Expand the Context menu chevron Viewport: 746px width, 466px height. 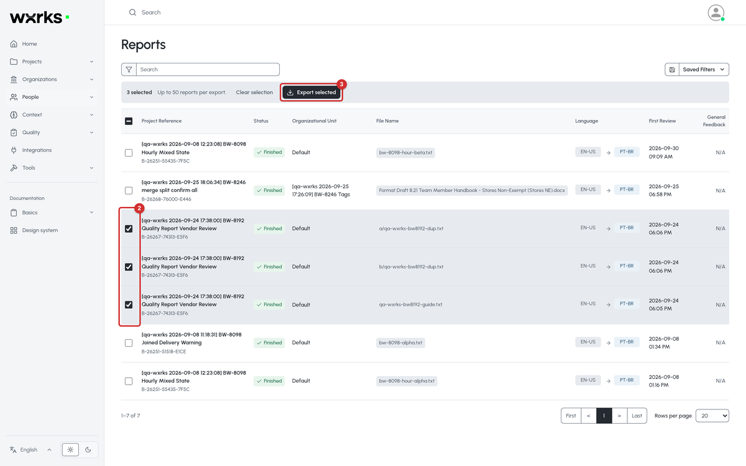click(91, 115)
